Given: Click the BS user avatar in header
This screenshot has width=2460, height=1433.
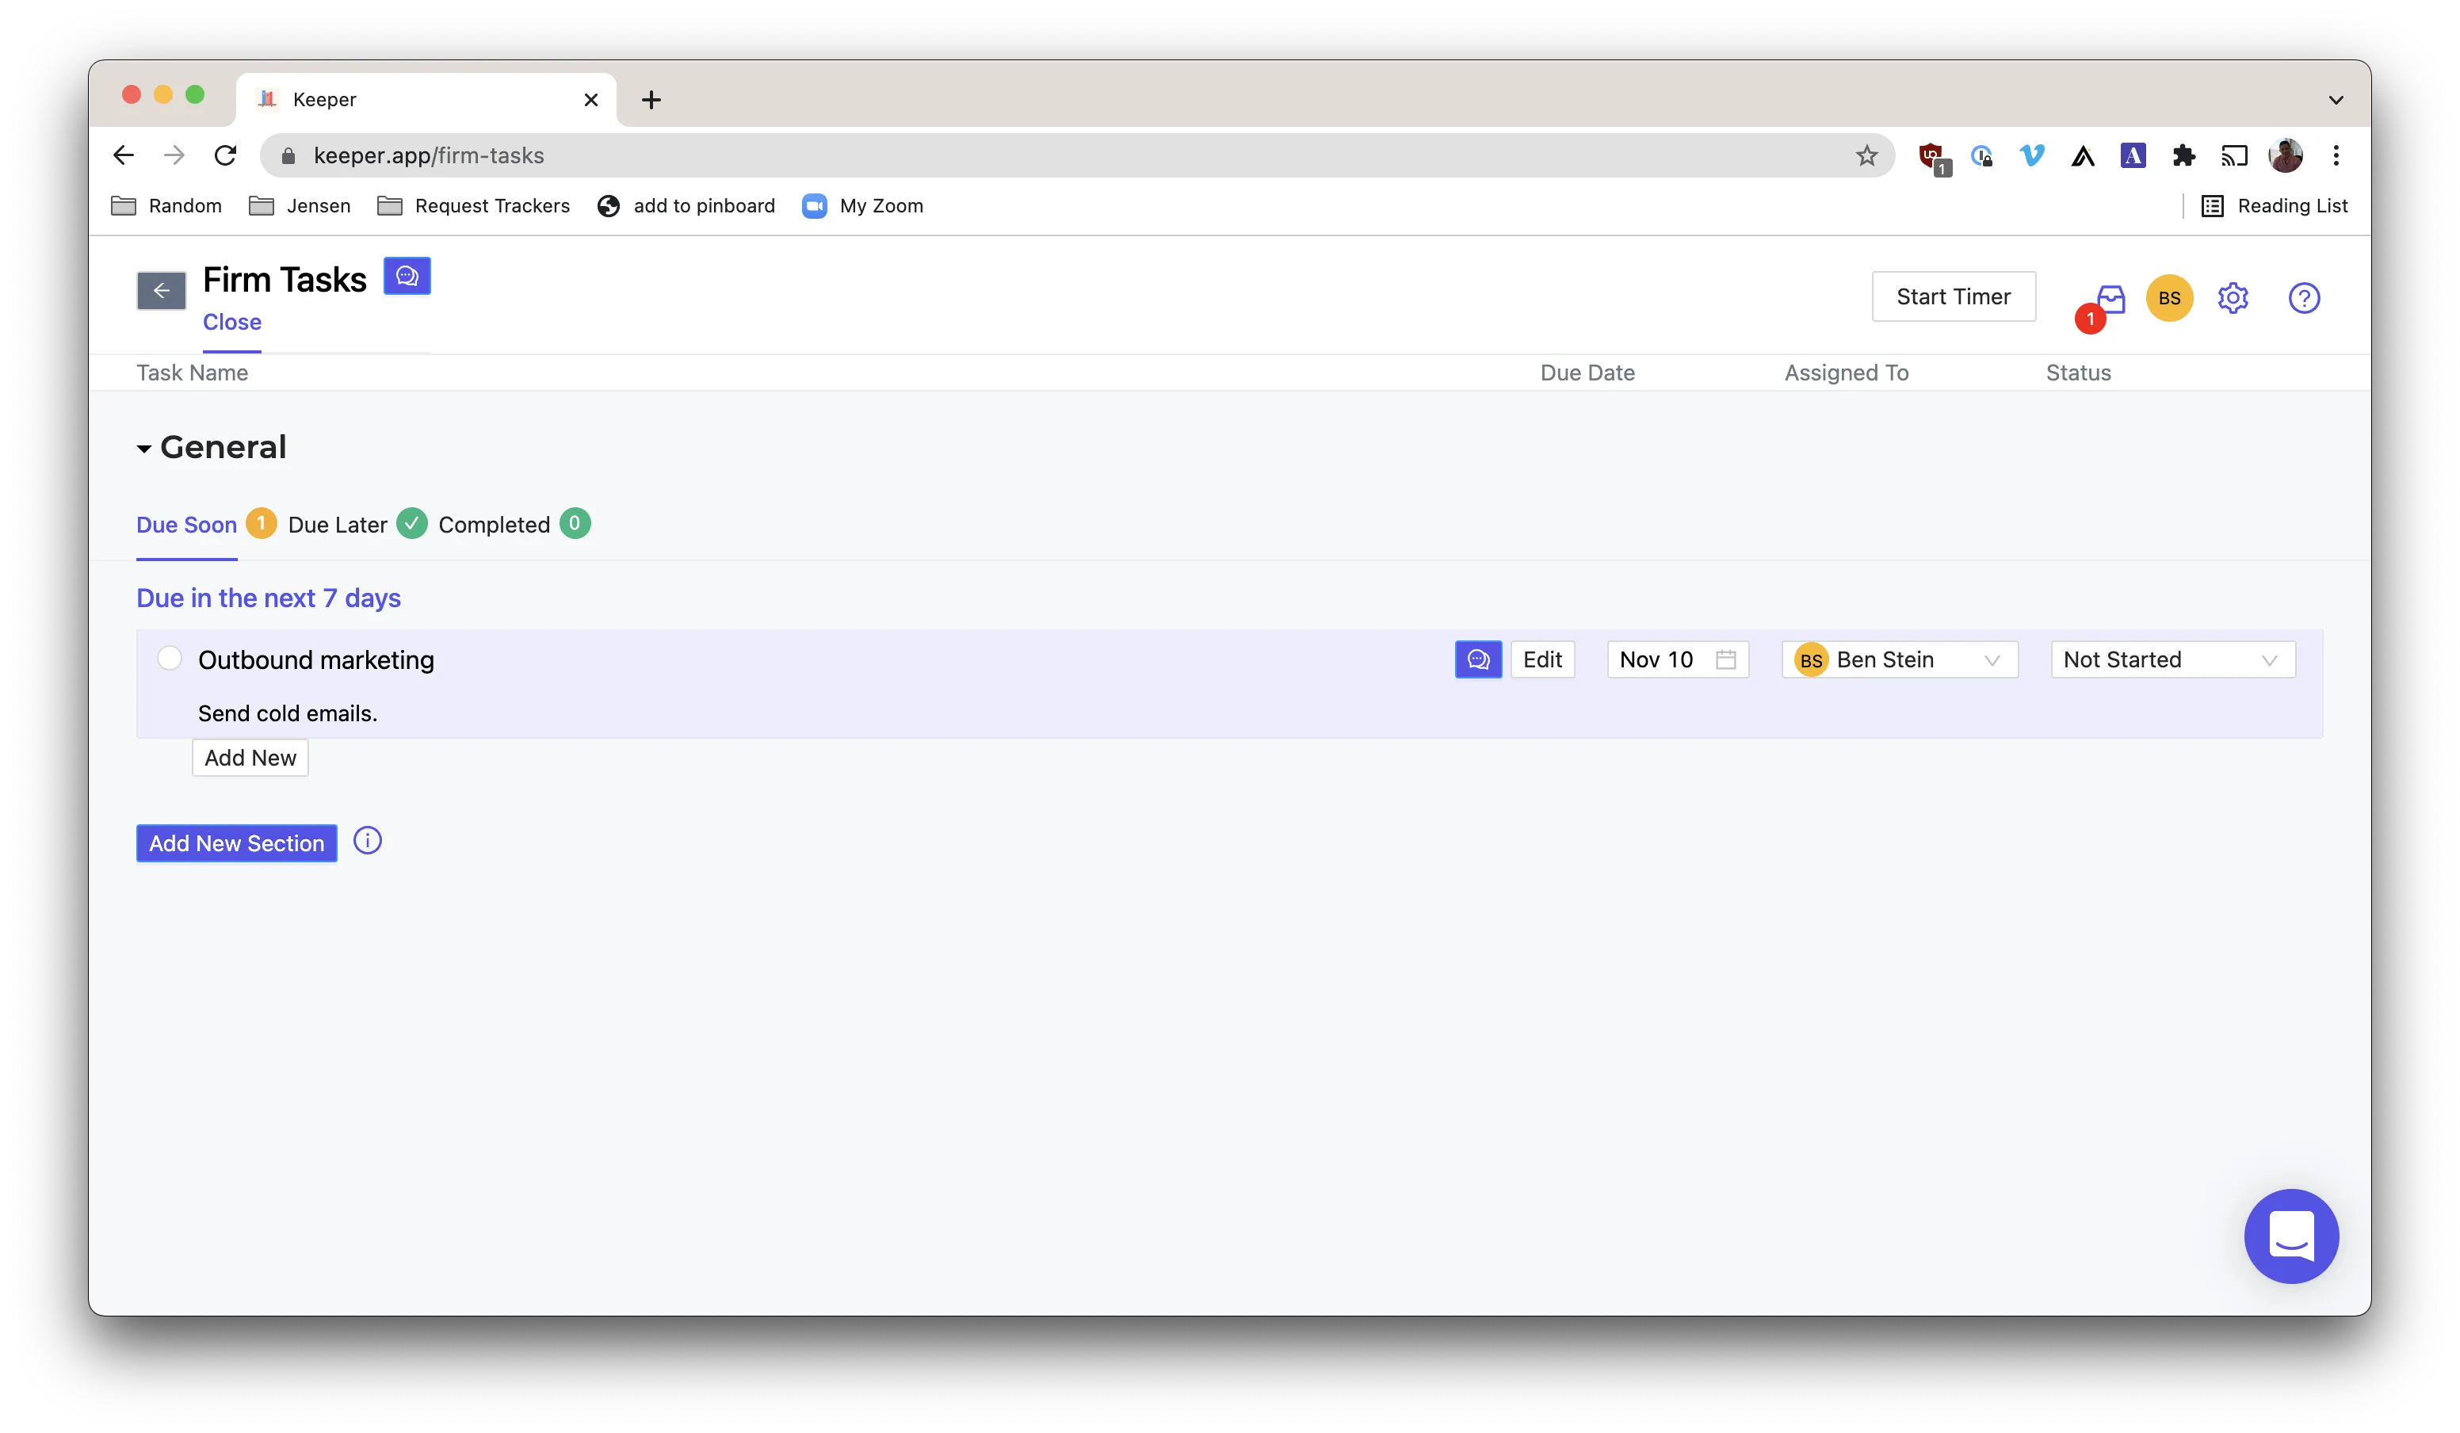Looking at the screenshot, I should click(2169, 298).
